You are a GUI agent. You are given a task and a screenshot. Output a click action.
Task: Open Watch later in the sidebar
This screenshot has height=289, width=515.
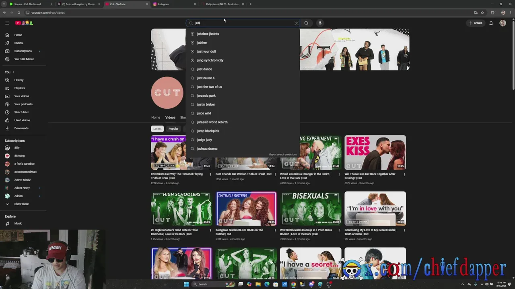pos(21,112)
